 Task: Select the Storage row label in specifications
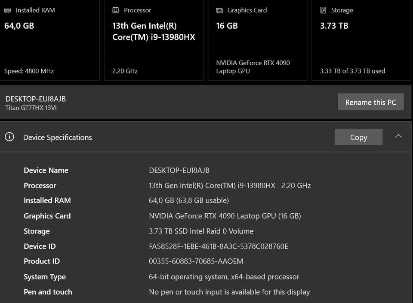click(37, 231)
